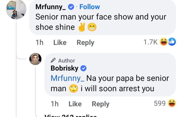Reply to Bobrisky's comment

[100, 104]
